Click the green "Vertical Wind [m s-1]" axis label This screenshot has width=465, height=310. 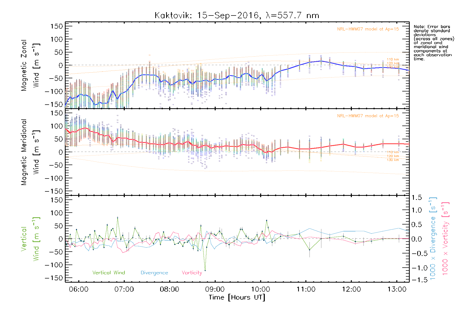pyautogui.click(x=30, y=239)
